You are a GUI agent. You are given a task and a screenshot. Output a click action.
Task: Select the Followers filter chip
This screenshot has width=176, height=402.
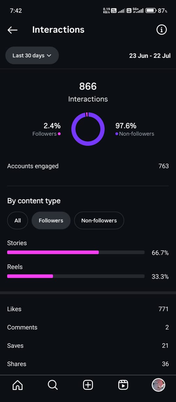coord(51,221)
